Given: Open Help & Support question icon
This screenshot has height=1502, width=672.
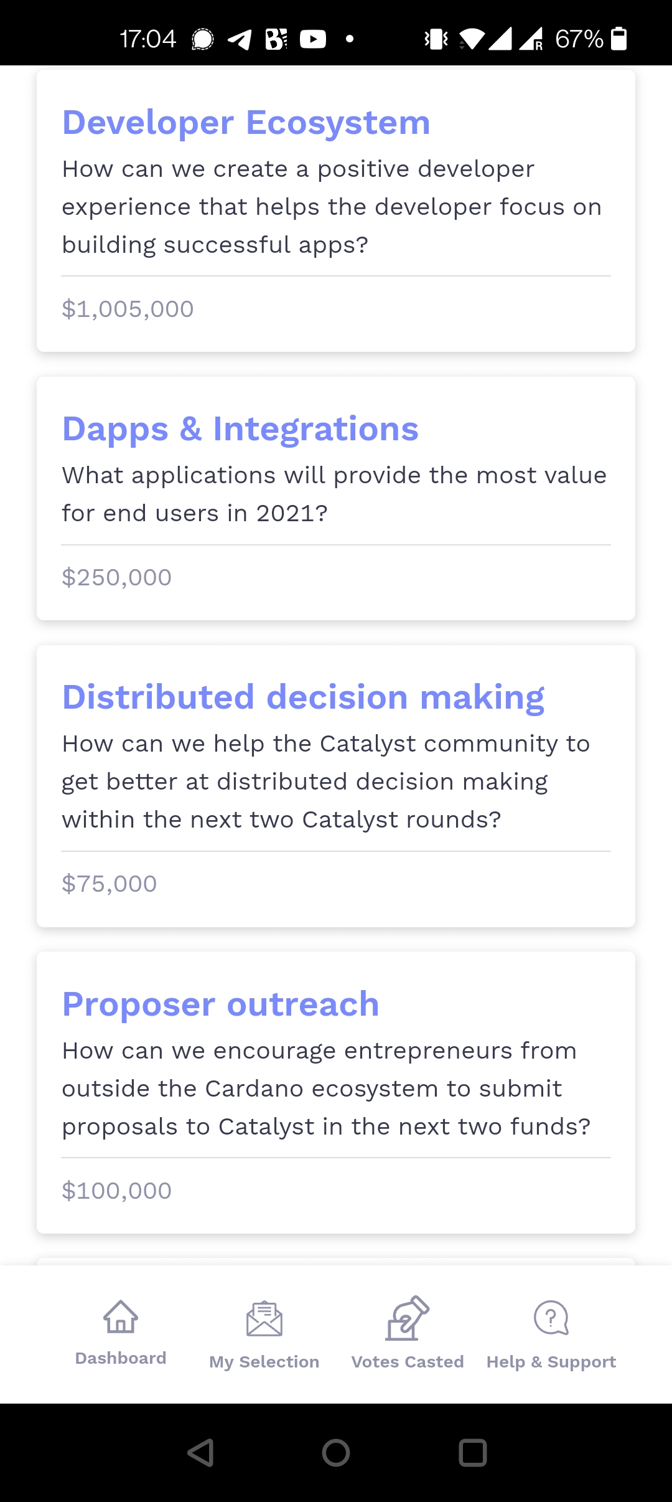Looking at the screenshot, I should 551,1318.
